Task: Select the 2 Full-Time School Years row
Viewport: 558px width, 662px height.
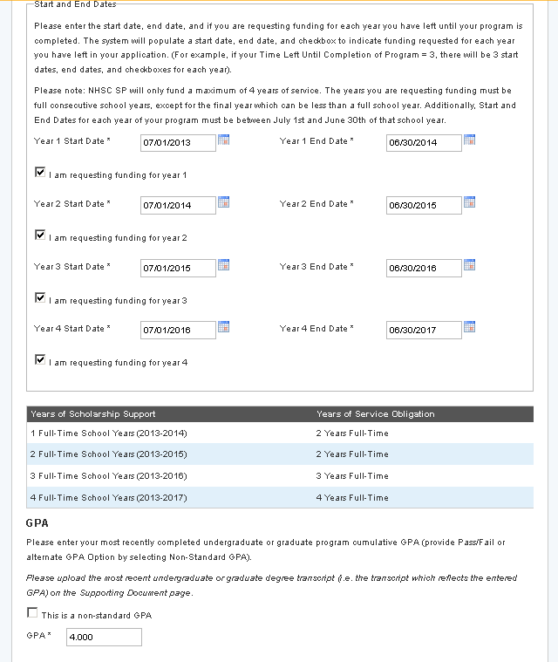Action: (x=279, y=454)
